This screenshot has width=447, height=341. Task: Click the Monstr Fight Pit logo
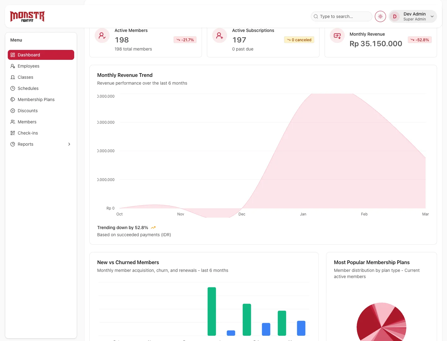point(27,16)
